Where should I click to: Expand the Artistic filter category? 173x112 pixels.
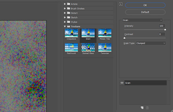tap(65, 4)
